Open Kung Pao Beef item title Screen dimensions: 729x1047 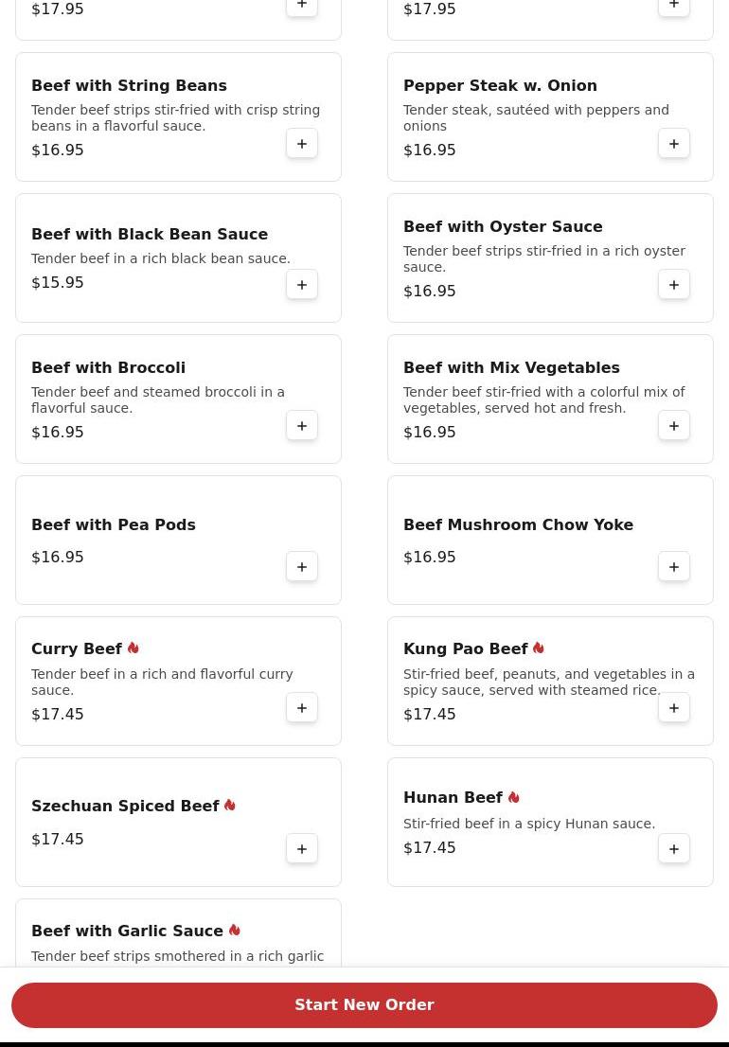pyautogui.click(x=465, y=649)
